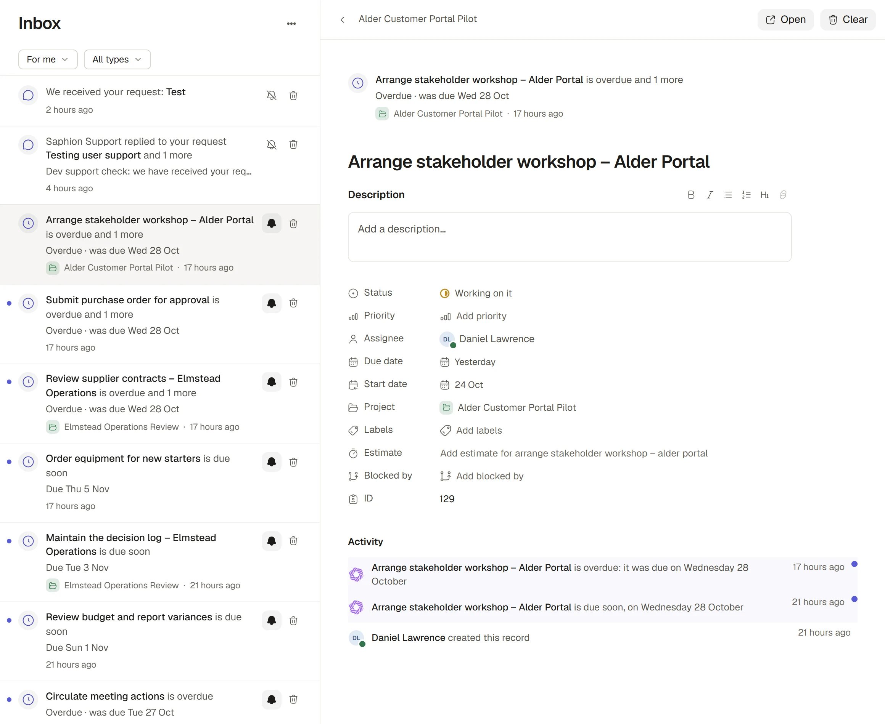Delete the Arrange stakeholder workshop notification
The image size is (885, 724).
(293, 223)
